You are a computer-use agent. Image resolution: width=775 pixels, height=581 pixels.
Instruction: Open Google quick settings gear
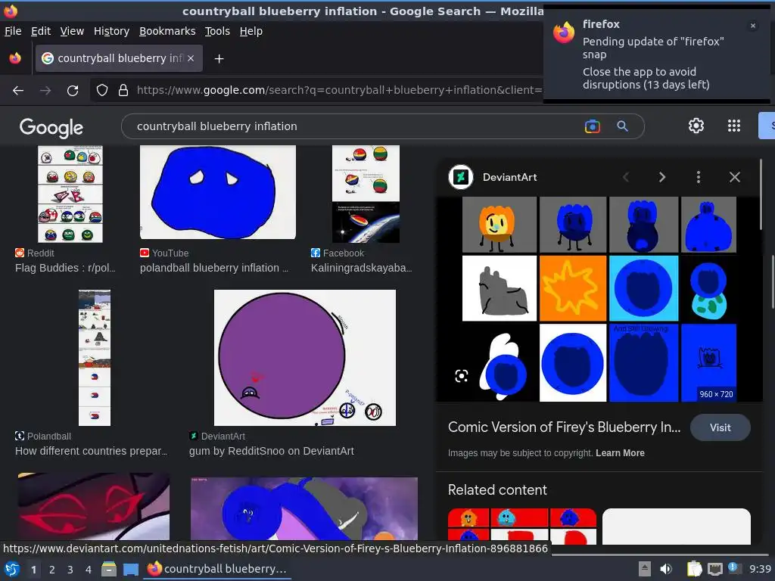(x=696, y=126)
